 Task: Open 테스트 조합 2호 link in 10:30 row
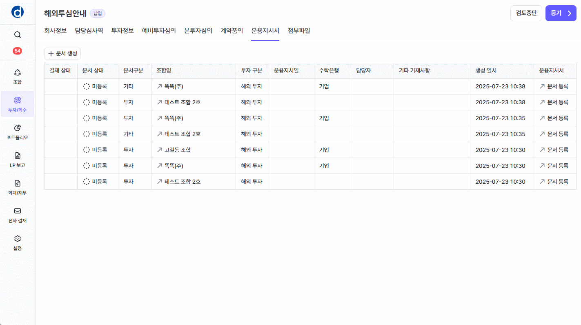click(178, 182)
